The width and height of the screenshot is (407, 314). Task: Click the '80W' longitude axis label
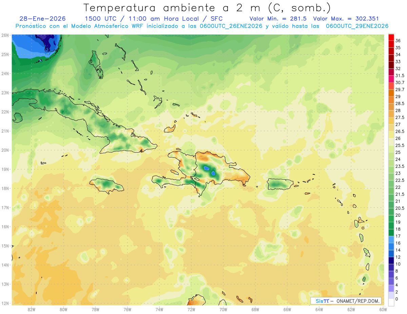coord(63,309)
